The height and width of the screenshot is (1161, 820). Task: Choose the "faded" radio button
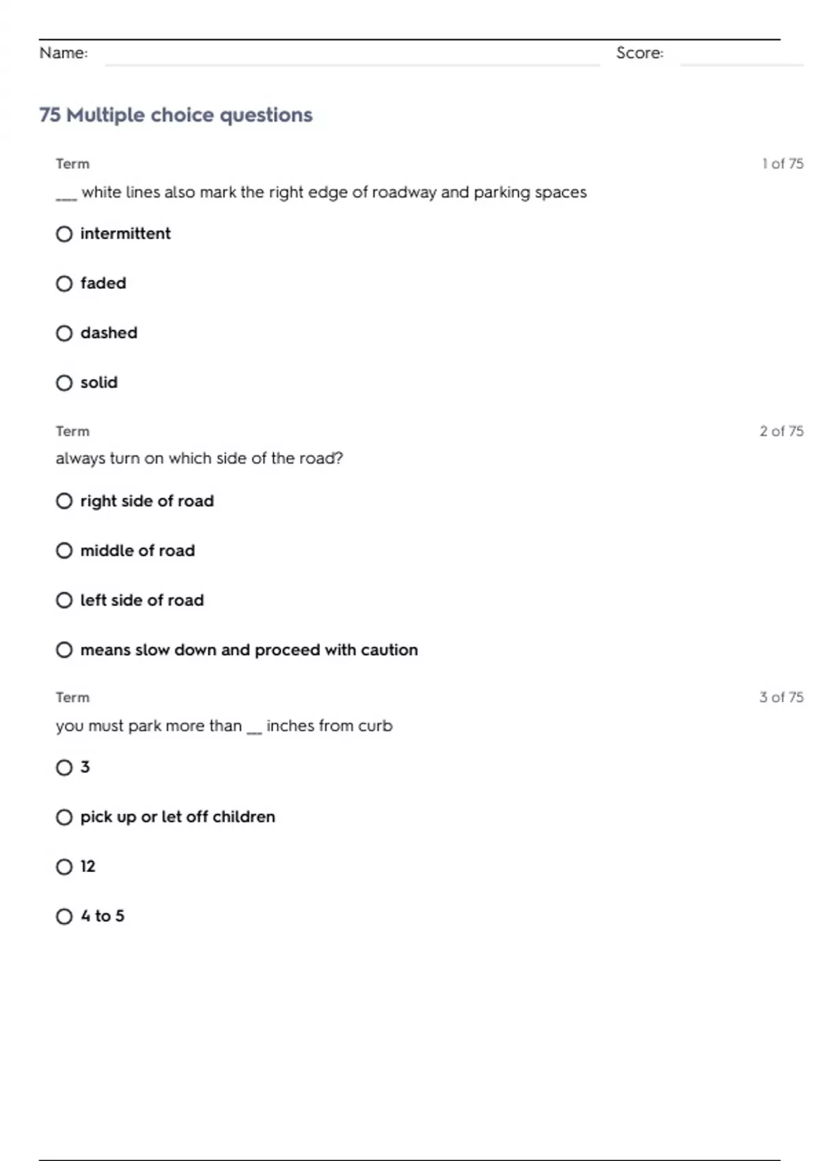(64, 283)
